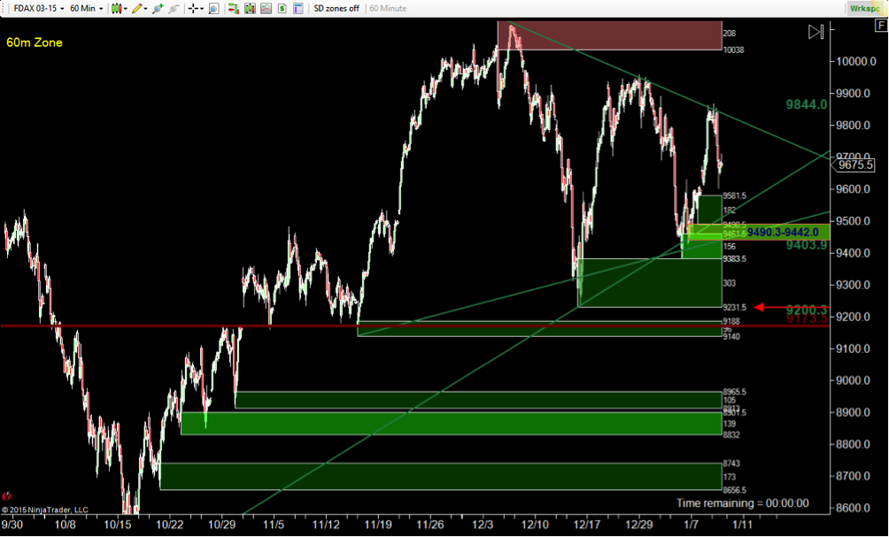The image size is (889, 537).
Task: Click the 60 Minute toolbar label
Action: point(389,9)
